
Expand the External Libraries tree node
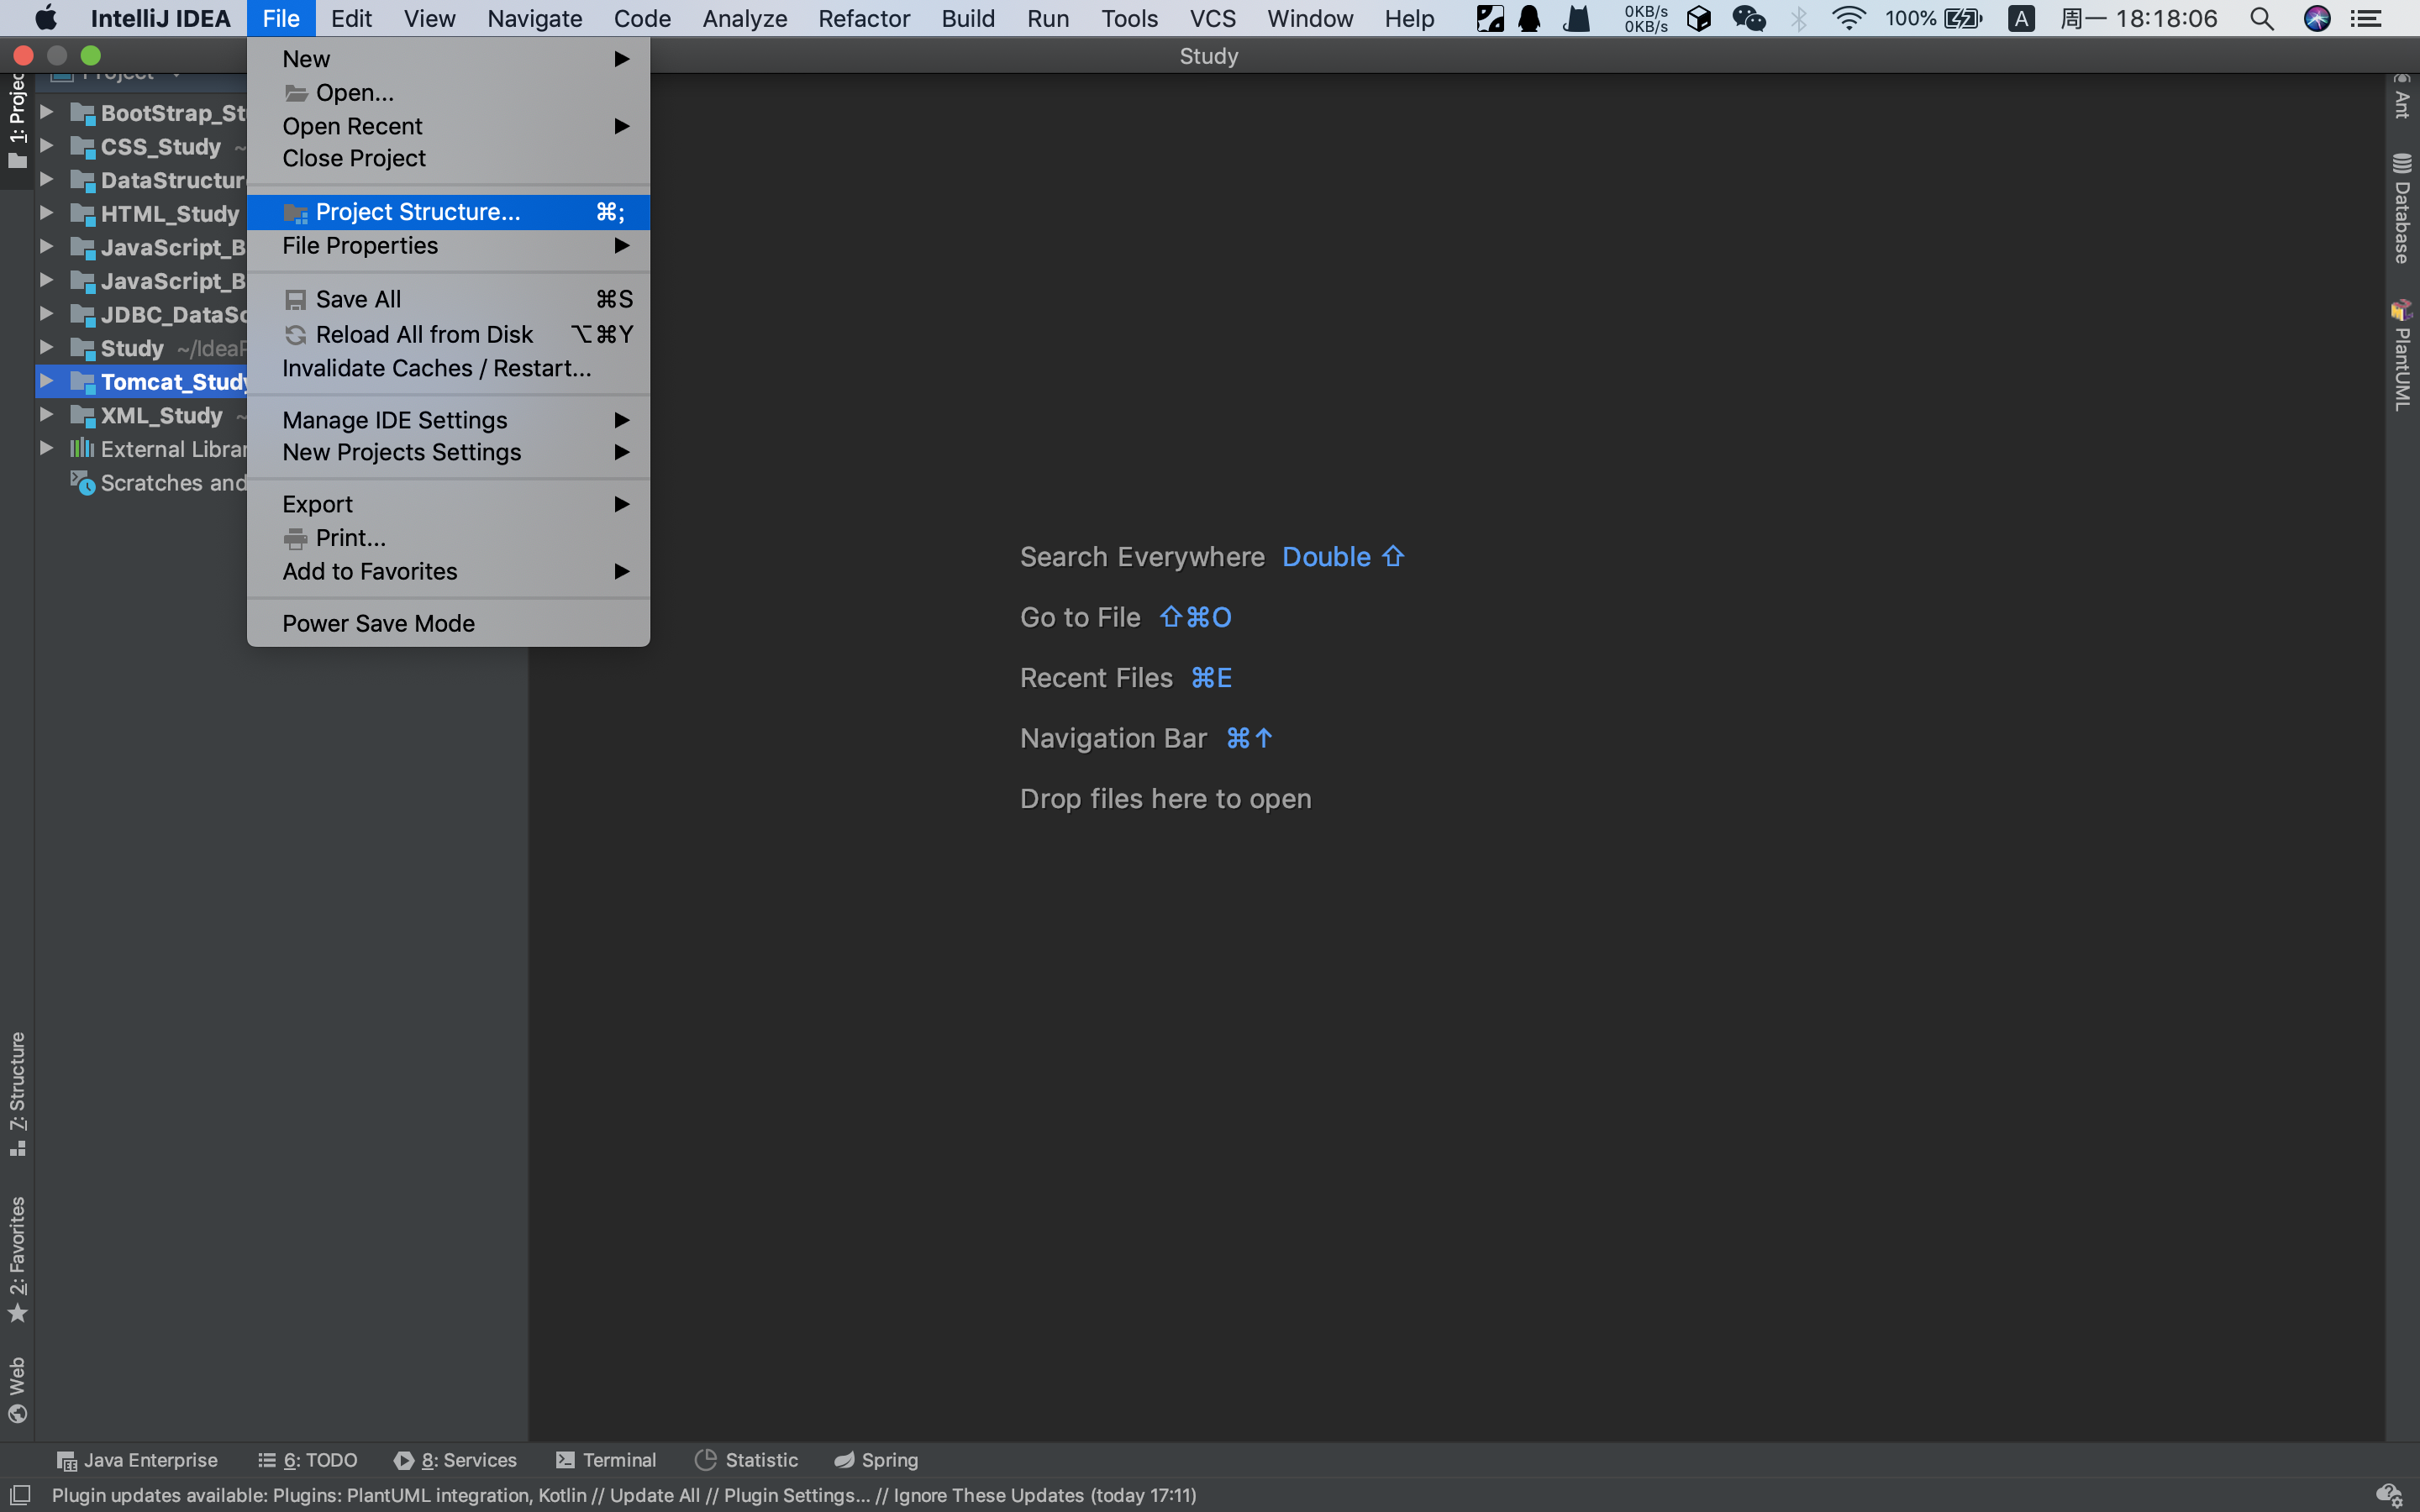click(46, 449)
